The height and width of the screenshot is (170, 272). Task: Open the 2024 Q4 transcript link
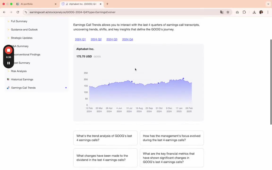[128, 39]
